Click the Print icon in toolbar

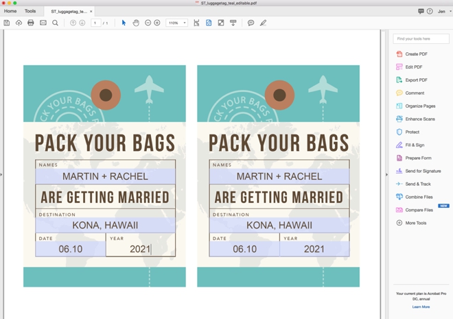tap(31, 23)
